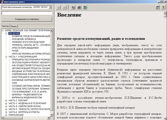The width and height of the screenshot is (167, 120).
Task: Expand ЧАСТЬ 3. МОДЕМЫ И IP-ТЕЛЕФОНИЯ node
Action: tap(6, 103)
